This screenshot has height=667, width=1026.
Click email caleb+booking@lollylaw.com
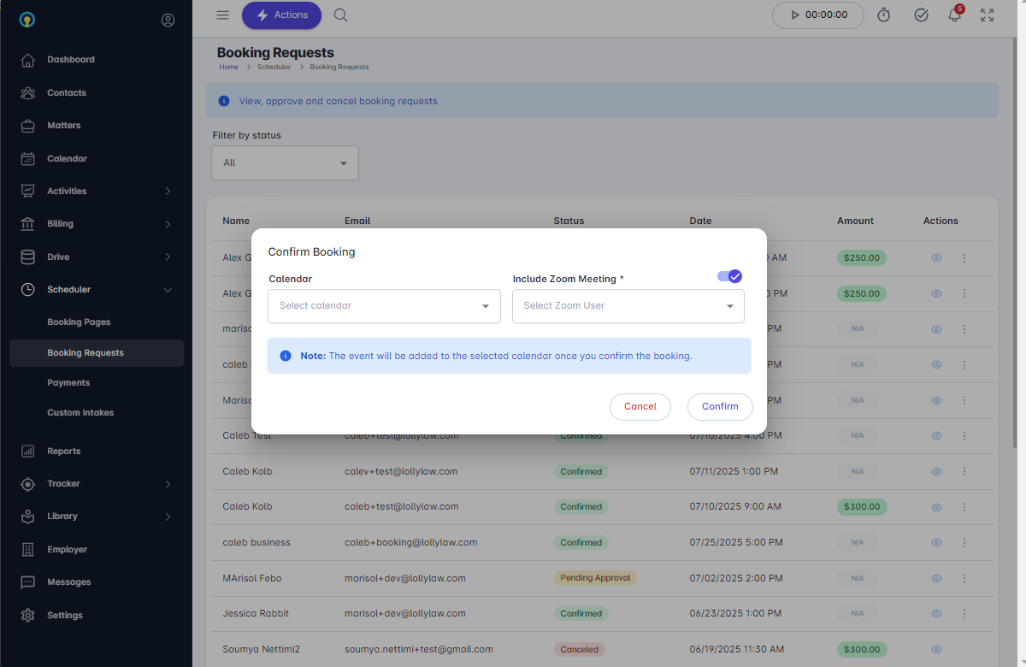pyautogui.click(x=410, y=543)
